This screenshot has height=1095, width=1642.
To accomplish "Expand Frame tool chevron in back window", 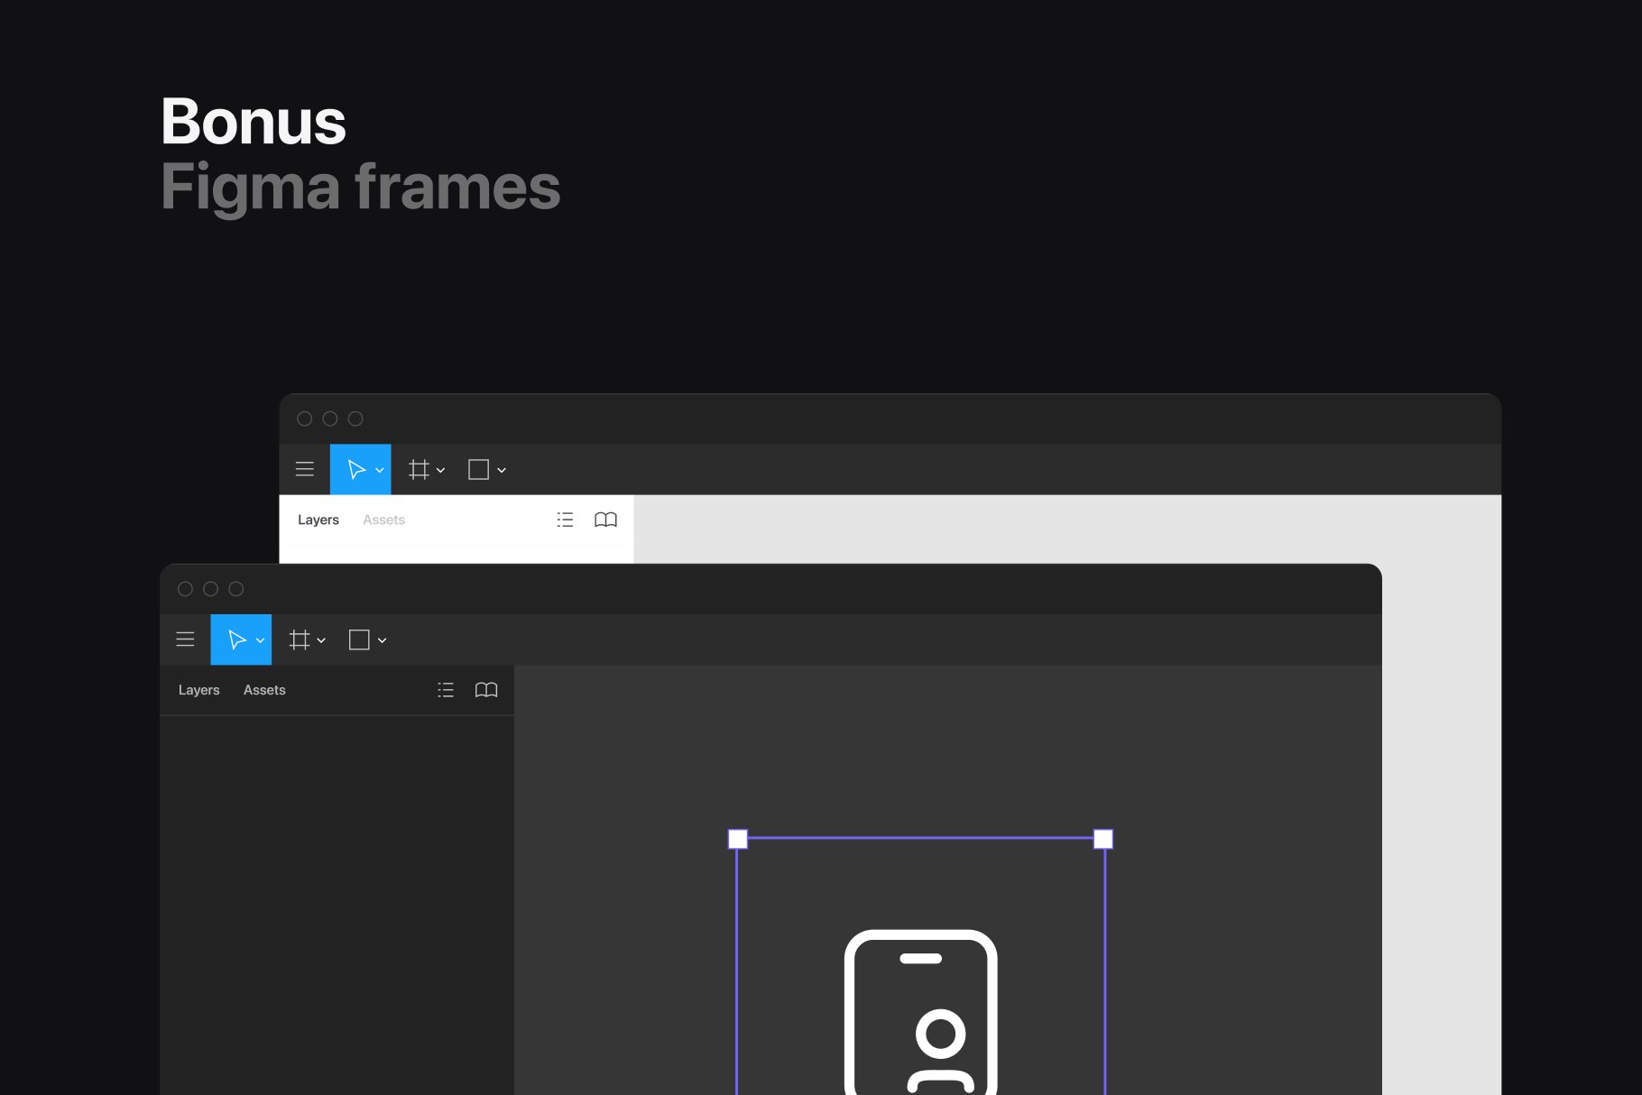I will [x=440, y=470].
